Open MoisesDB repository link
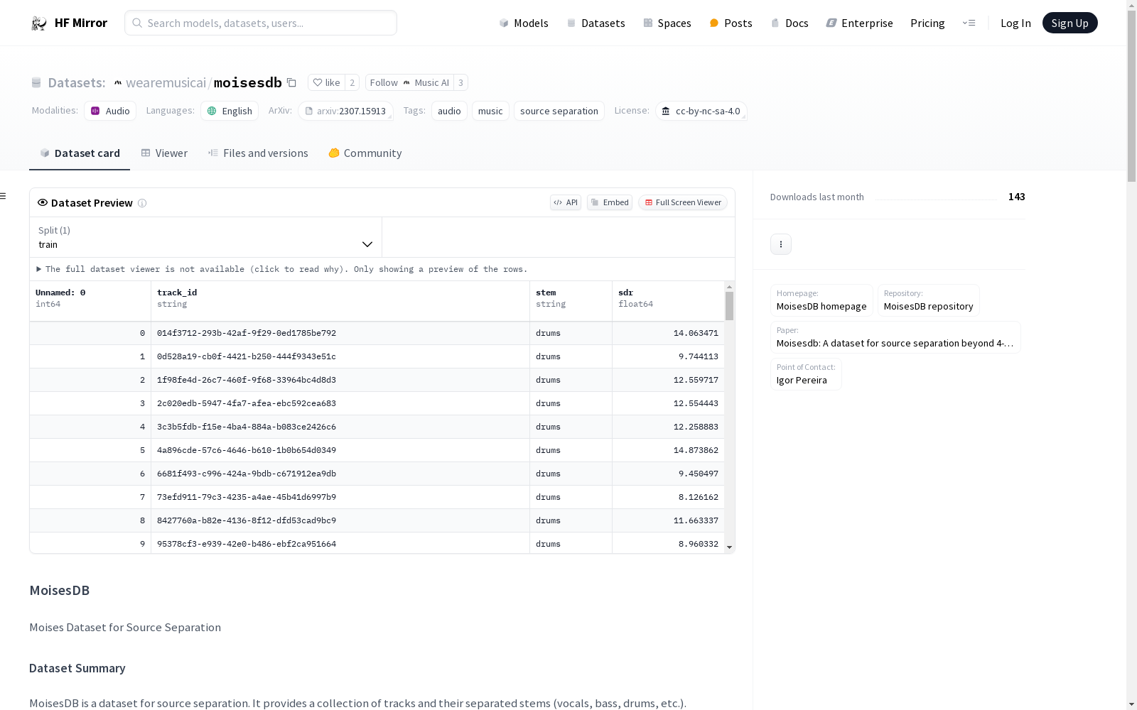Screen dimensions: 1137x710 pyautogui.click(x=928, y=300)
